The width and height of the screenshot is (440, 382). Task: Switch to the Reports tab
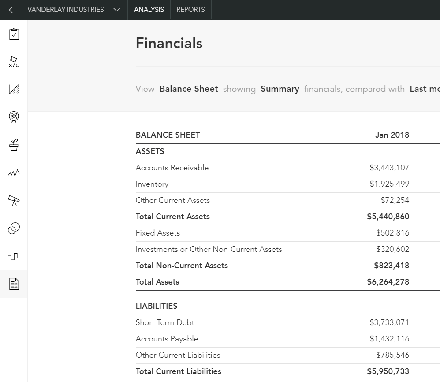(190, 10)
